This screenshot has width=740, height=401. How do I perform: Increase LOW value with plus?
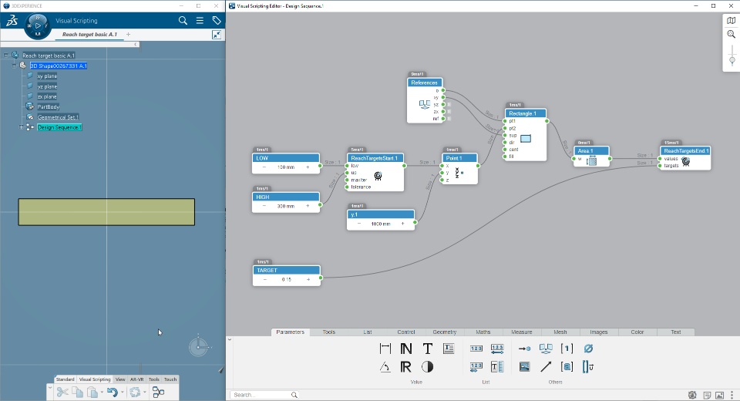tap(308, 167)
